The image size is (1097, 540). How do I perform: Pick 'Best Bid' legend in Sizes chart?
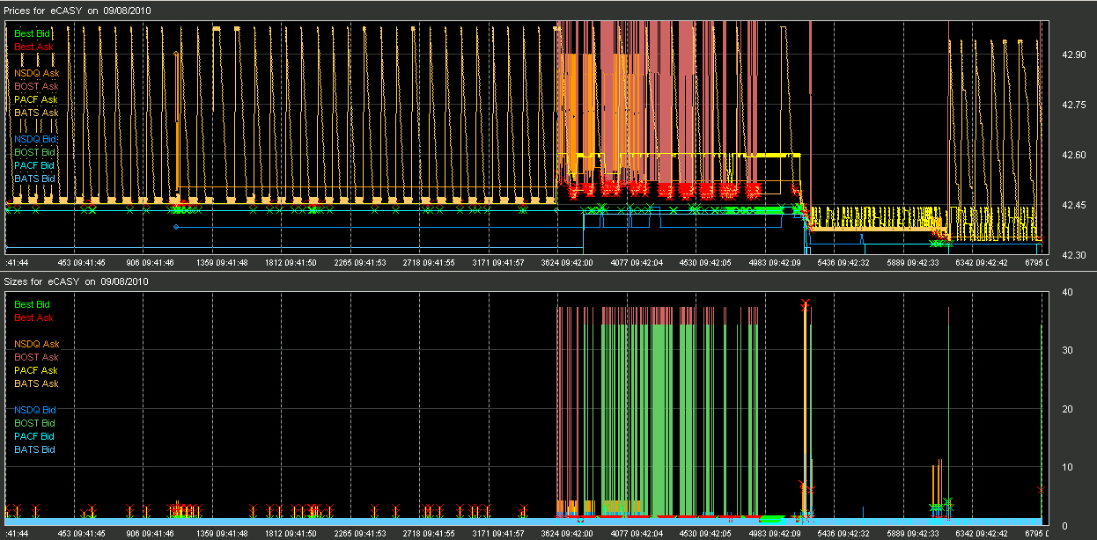tap(33, 304)
